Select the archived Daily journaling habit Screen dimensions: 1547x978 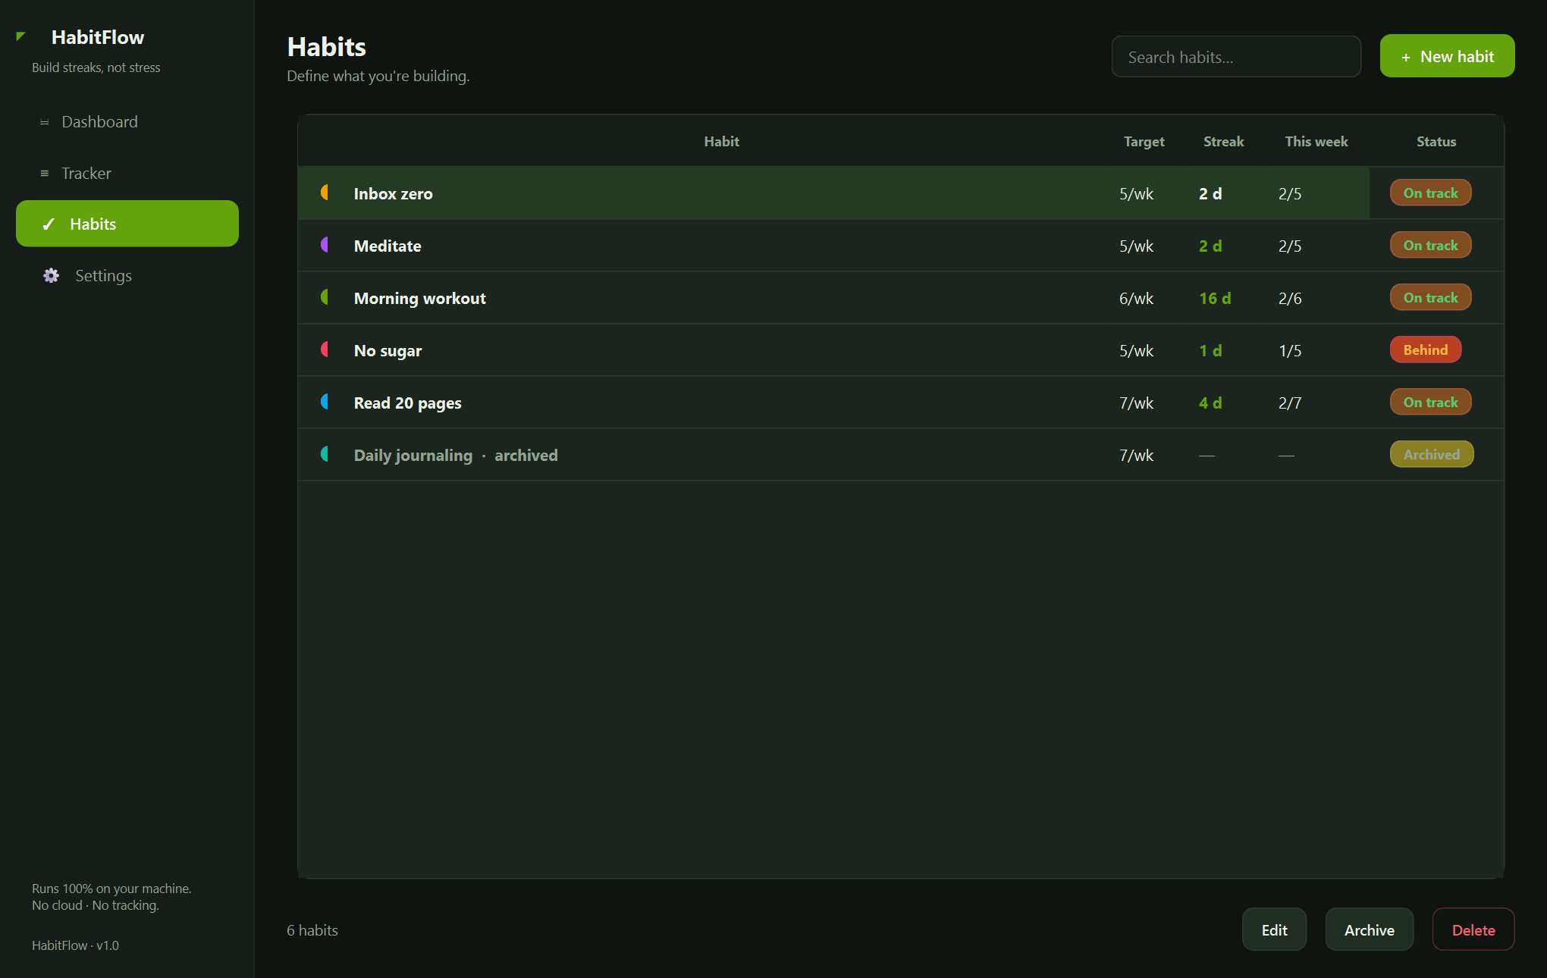900,455
